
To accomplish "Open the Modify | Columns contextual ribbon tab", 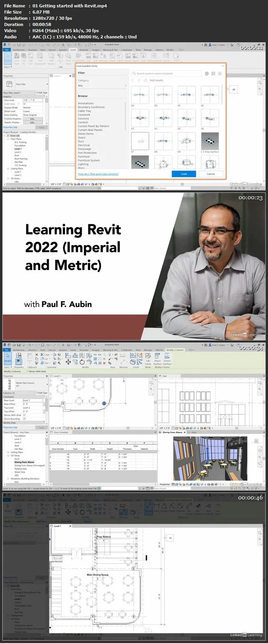I will point(175,350).
